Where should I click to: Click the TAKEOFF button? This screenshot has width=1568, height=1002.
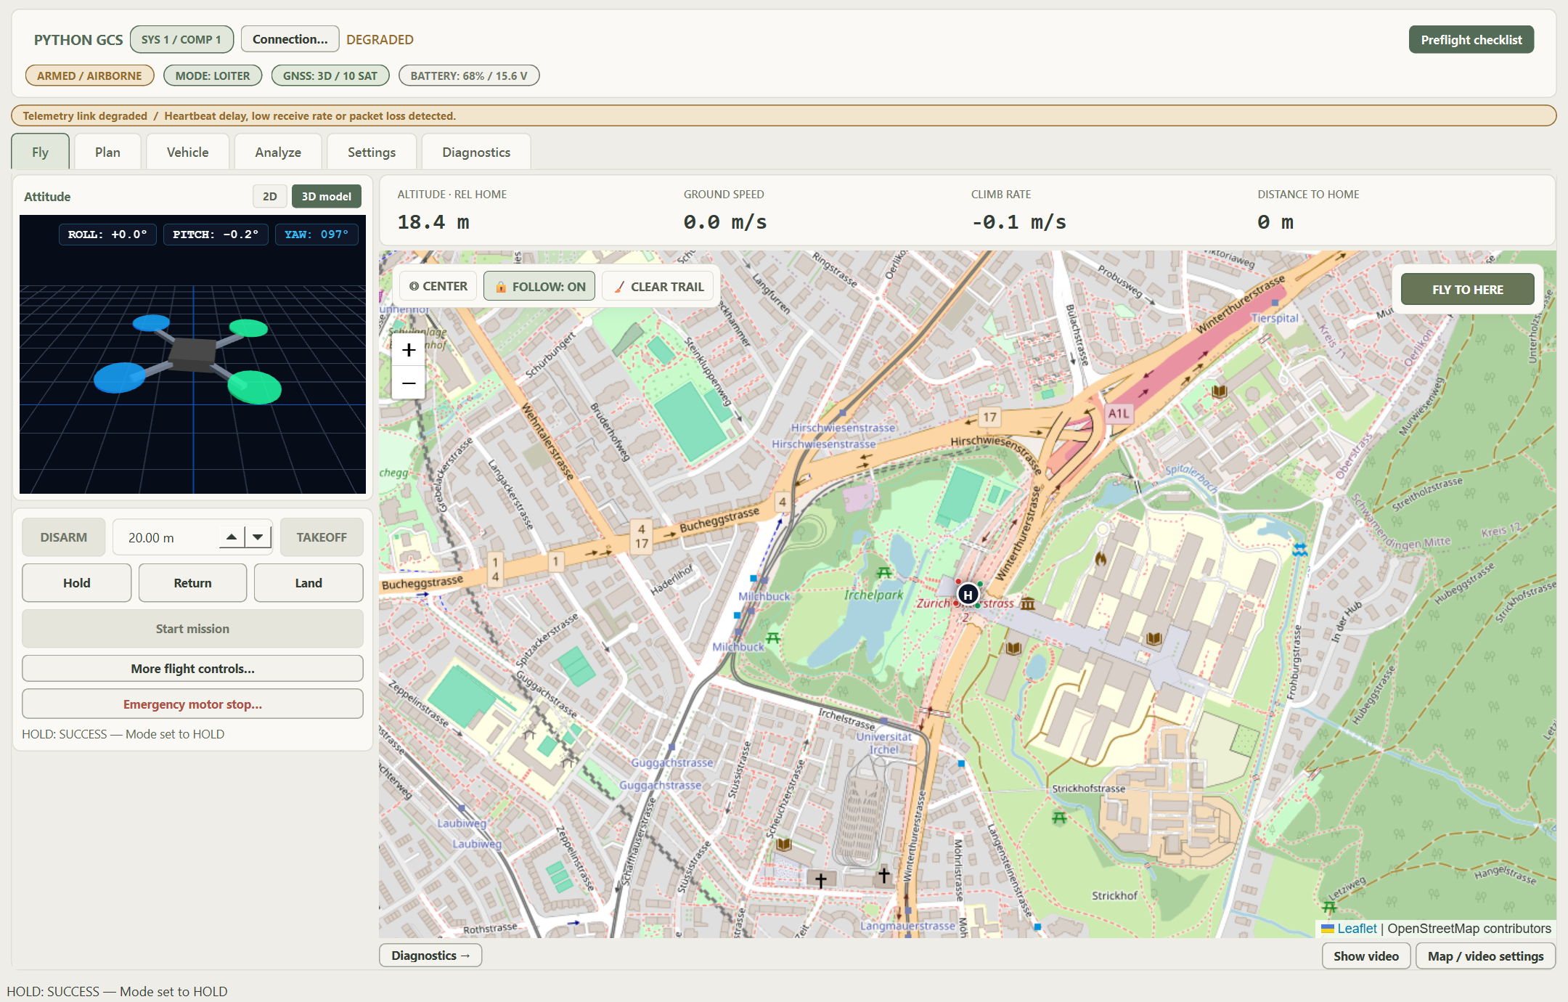322,537
